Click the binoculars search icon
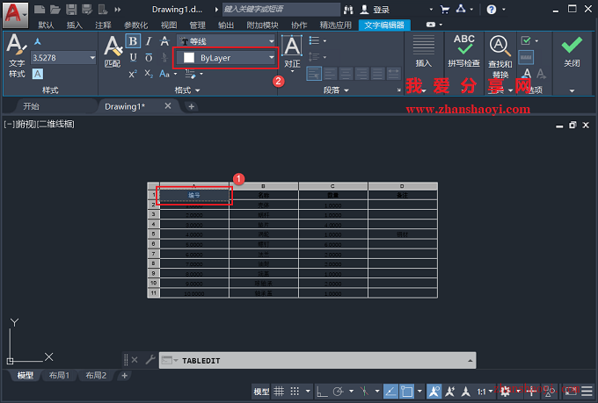Image resolution: width=598 pixels, height=403 pixels. tap(348, 10)
